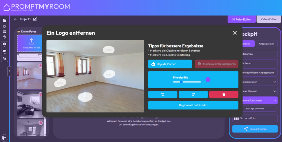This screenshot has width=282, height=142.
Task: Select the Innenraum tab
Action: tap(248, 44)
